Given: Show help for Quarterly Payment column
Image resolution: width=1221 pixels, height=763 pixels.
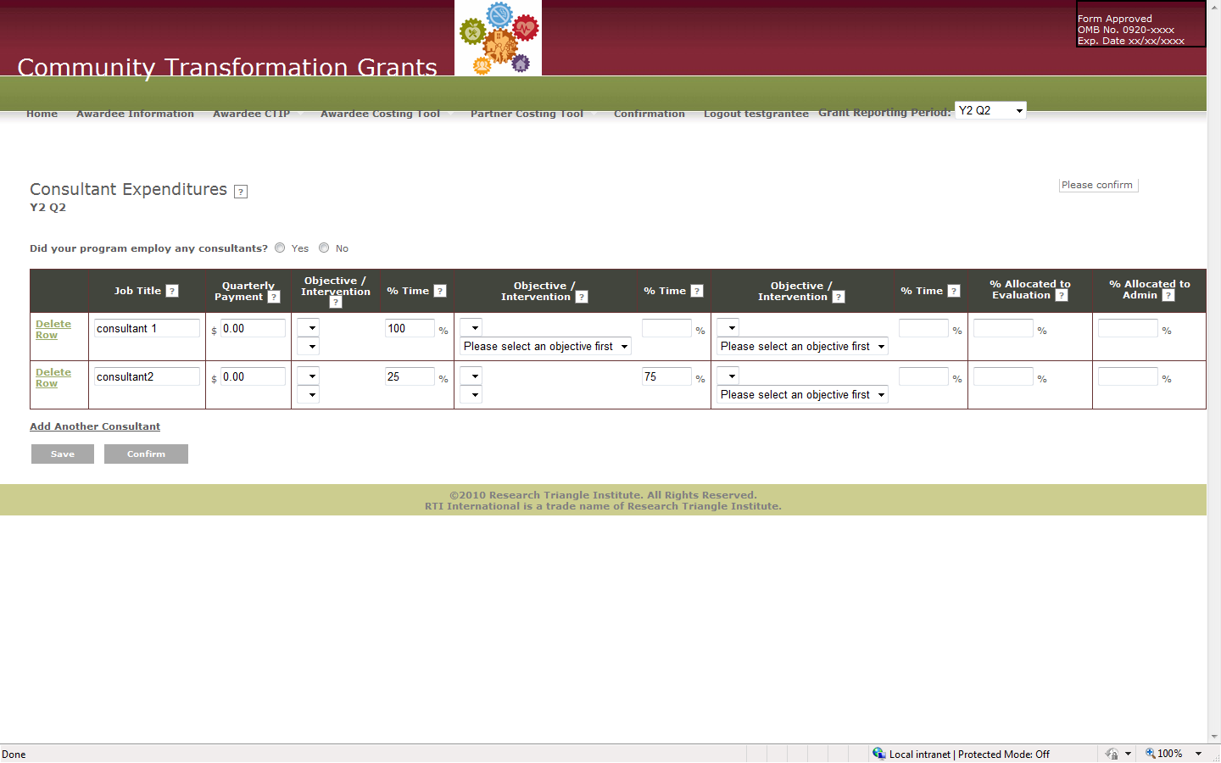Looking at the screenshot, I should pos(274,297).
